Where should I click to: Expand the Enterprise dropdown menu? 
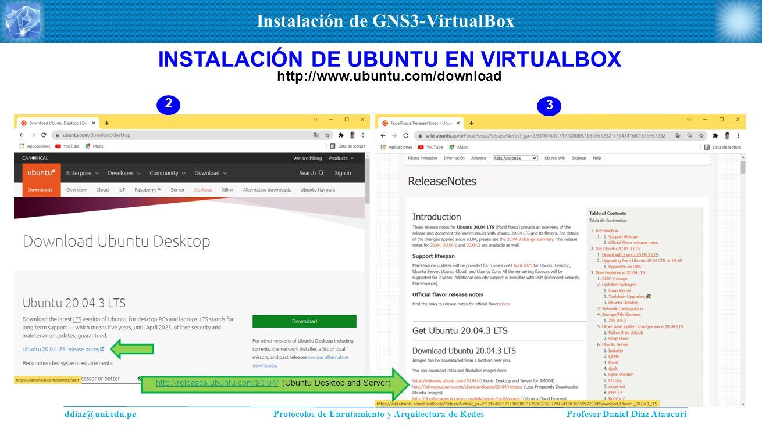[x=82, y=173]
